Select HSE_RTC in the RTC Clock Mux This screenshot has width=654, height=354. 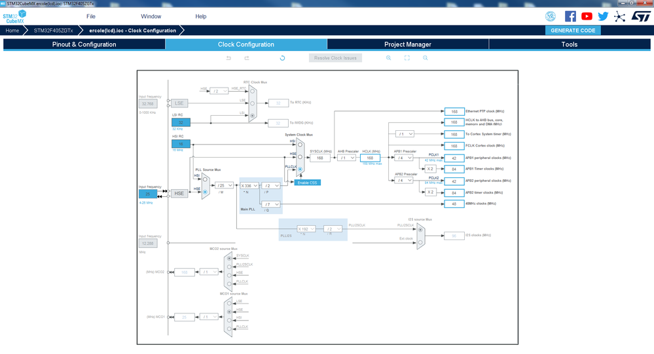pos(252,91)
